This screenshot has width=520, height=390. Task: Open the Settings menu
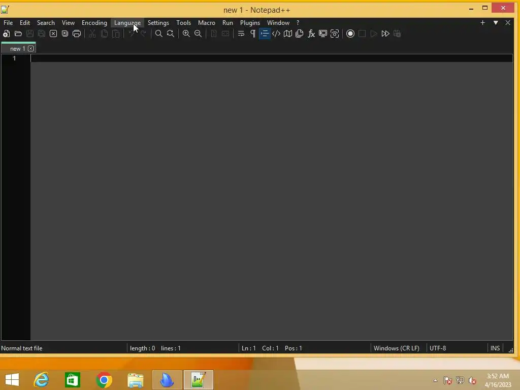click(x=158, y=22)
